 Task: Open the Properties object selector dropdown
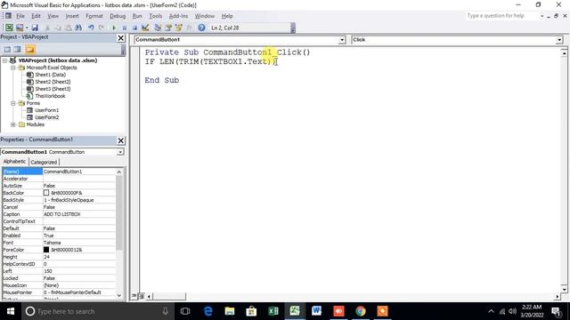[120, 152]
